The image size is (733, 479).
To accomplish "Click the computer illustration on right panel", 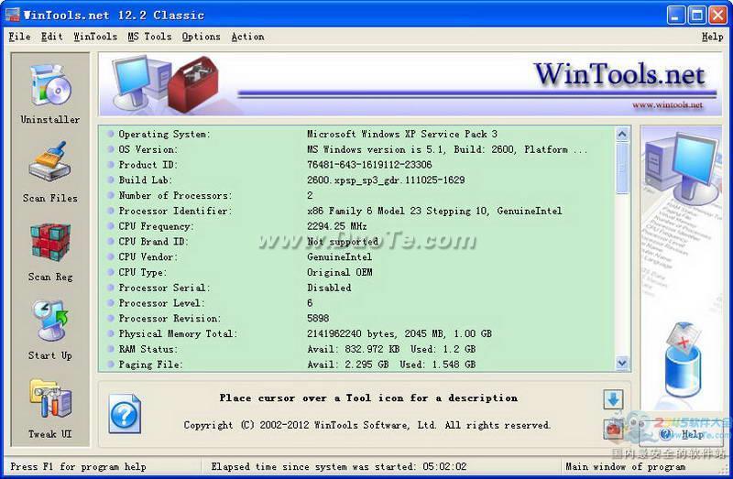I will click(683, 169).
